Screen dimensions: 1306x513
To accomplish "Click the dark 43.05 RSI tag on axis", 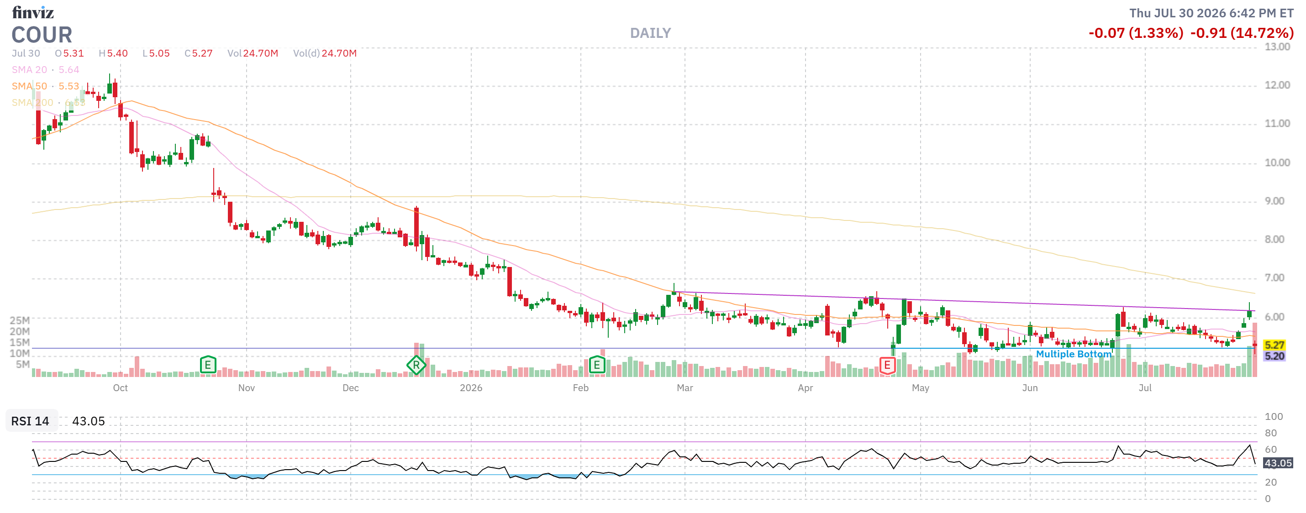I will coord(1278,463).
